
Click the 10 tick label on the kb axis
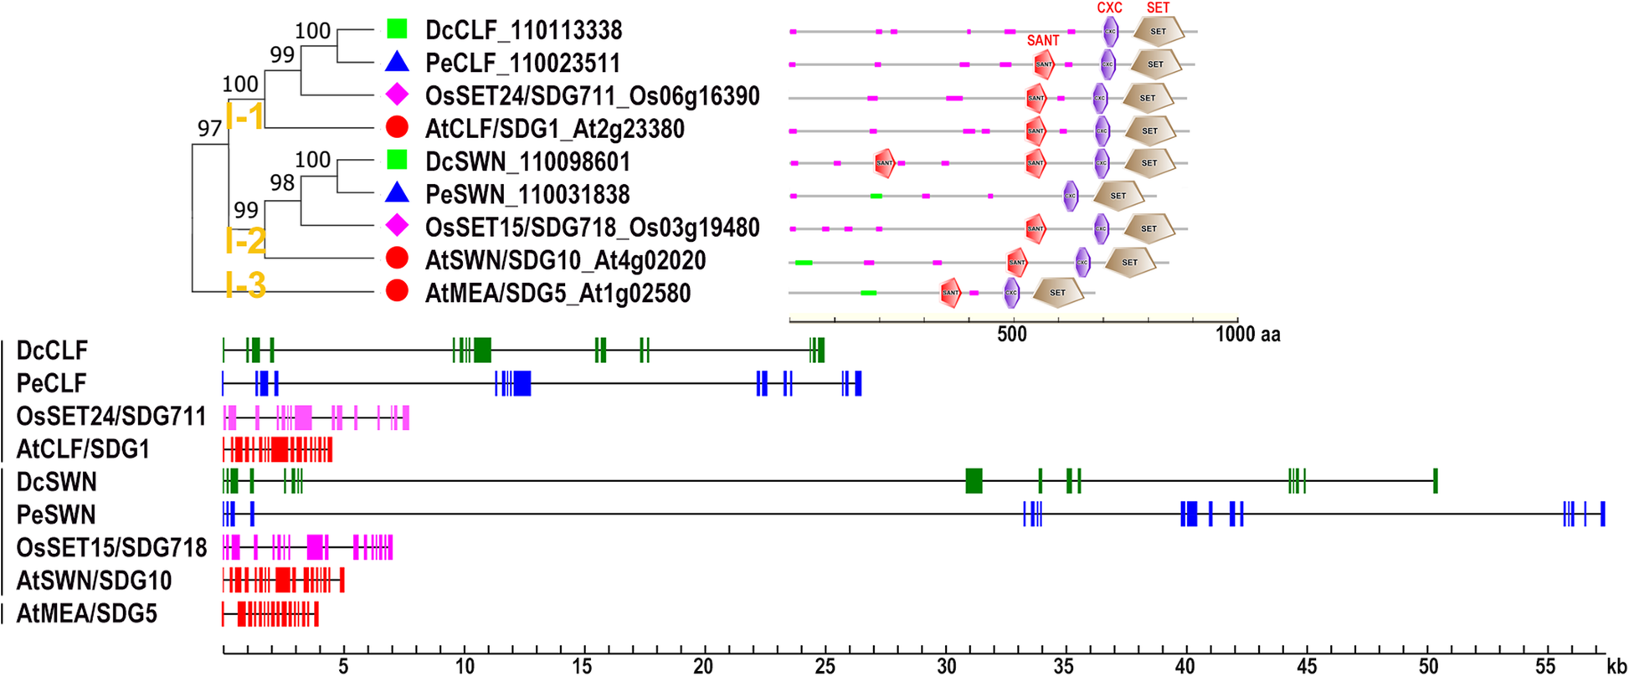(x=465, y=666)
